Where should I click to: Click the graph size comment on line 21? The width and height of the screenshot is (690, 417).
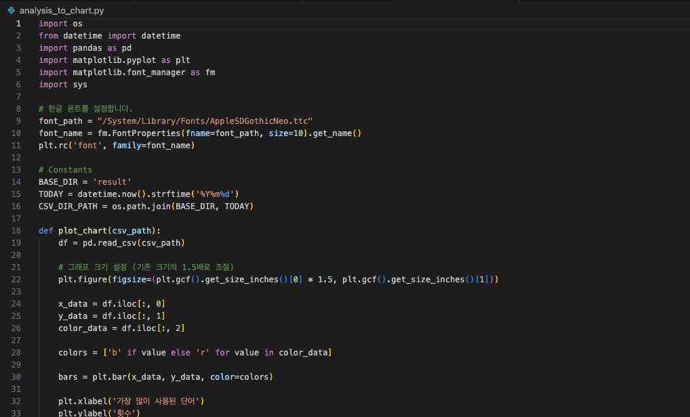(x=146, y=267)
